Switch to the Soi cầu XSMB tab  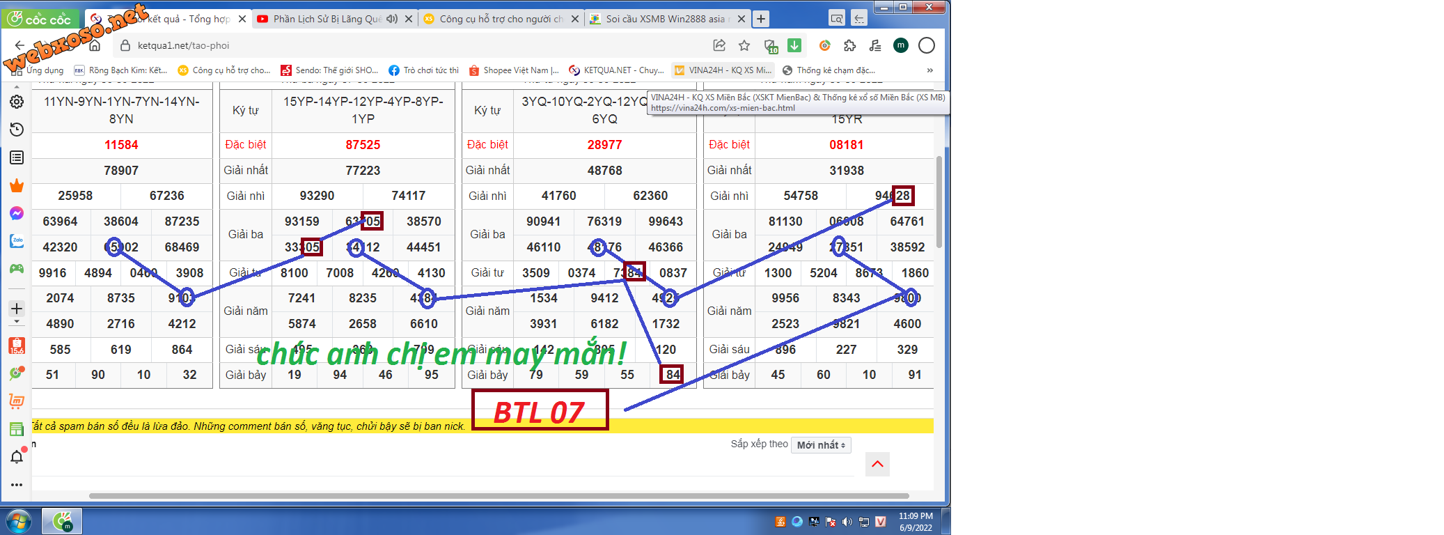coord(664,19)
